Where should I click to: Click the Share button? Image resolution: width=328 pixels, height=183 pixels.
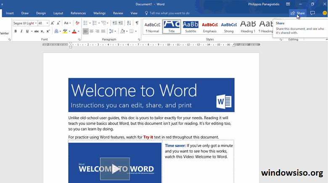pyautogui.click(x=298, y=13)
